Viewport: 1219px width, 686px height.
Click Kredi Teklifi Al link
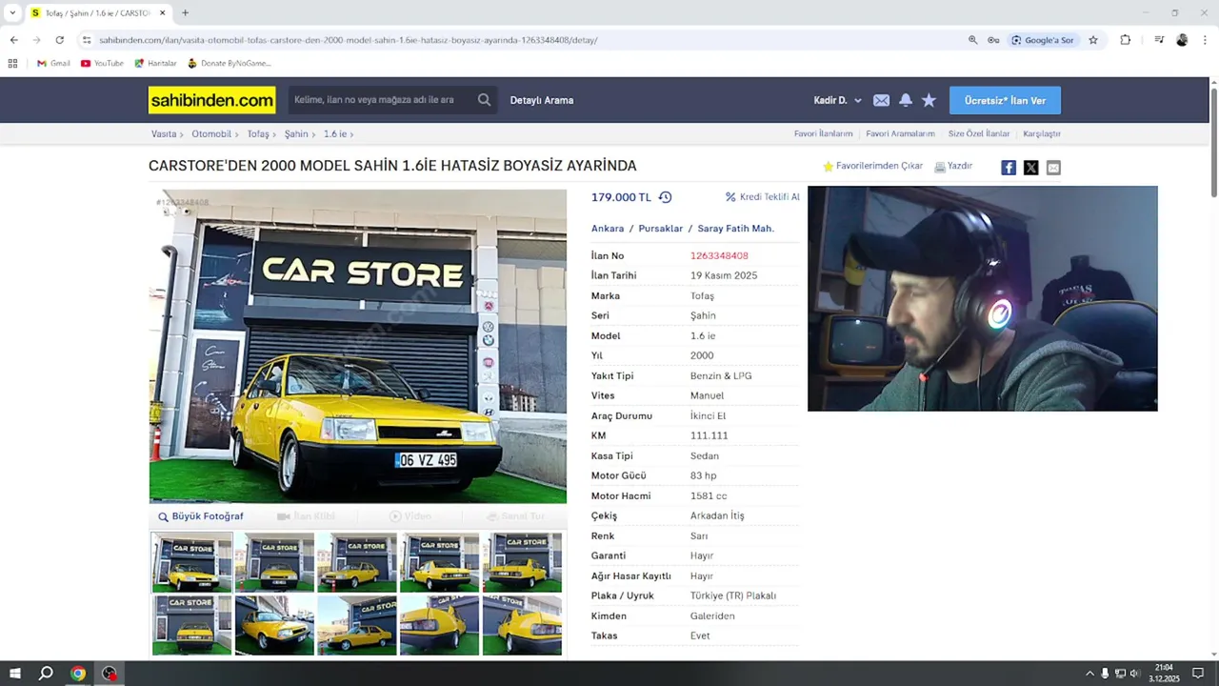pos(763,197)
